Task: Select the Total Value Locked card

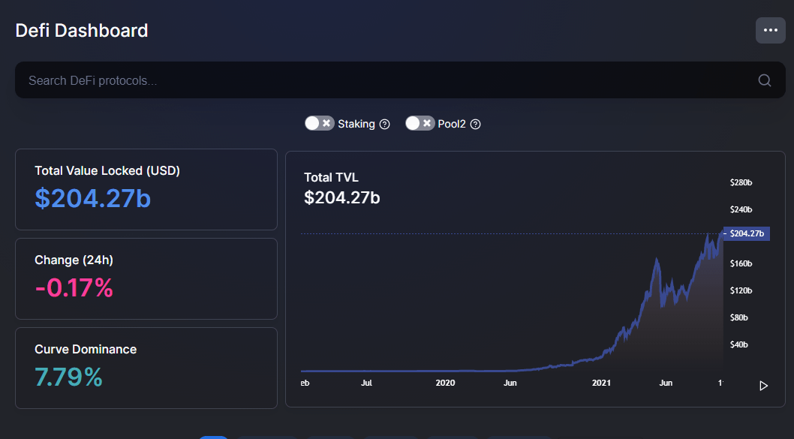Action: [146, 189]
